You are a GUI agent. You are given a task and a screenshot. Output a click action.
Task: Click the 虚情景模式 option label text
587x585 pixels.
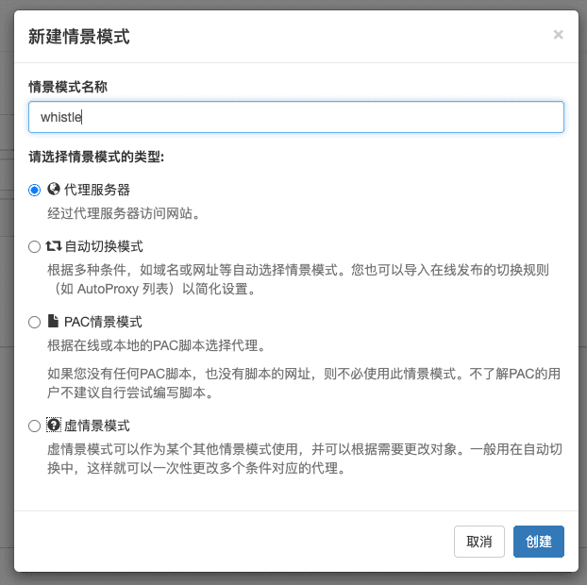(x=97, y=426)
